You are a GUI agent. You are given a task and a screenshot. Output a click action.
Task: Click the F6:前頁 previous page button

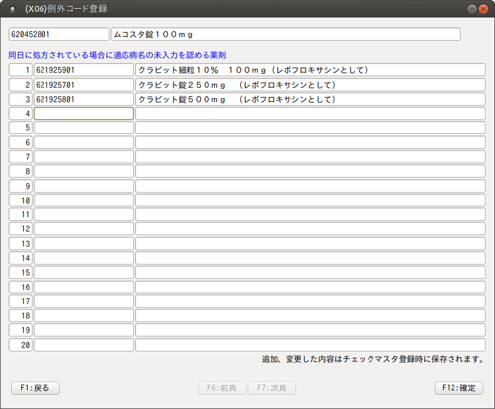222,388
